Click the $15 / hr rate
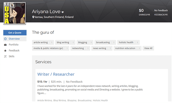 (42, 82)
